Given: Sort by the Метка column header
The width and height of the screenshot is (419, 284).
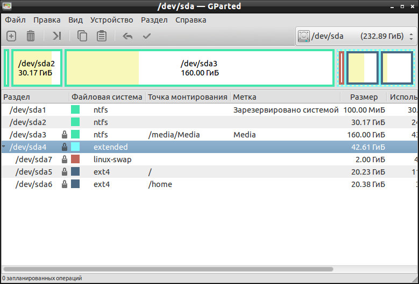Looking at the screenshot, I should [x=286, y=97].
